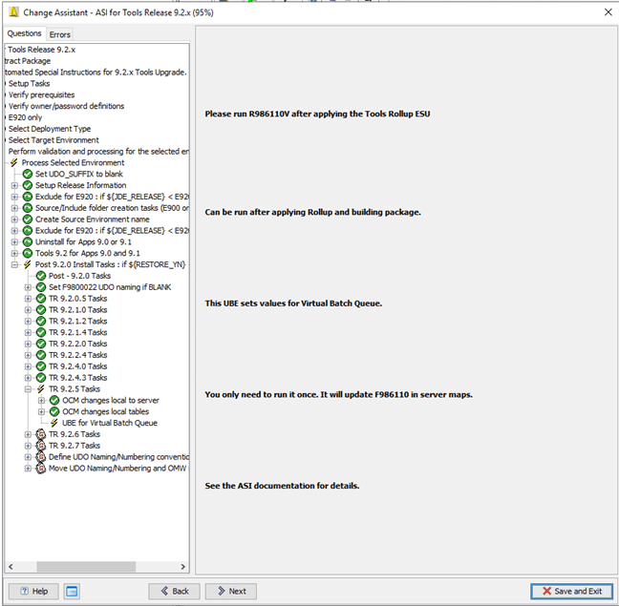Select the E920 only tree row
This screenshot has width=619, height=606.
[x=25, y=117]
